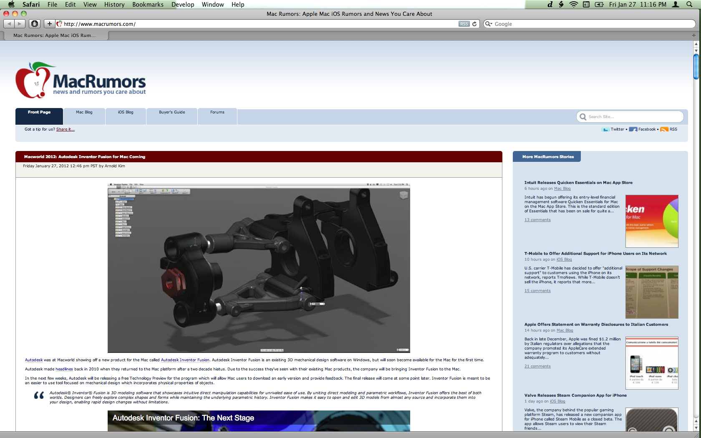701x438 pixels.
Task: Click the Safari forward arrow button
Action: pos(20,24)
